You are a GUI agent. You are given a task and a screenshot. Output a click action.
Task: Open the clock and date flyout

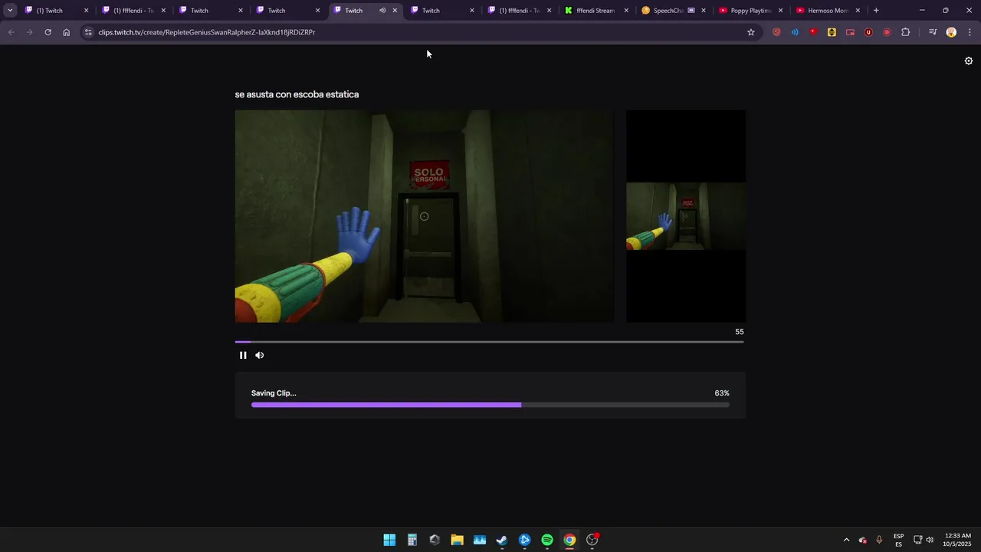958,540
